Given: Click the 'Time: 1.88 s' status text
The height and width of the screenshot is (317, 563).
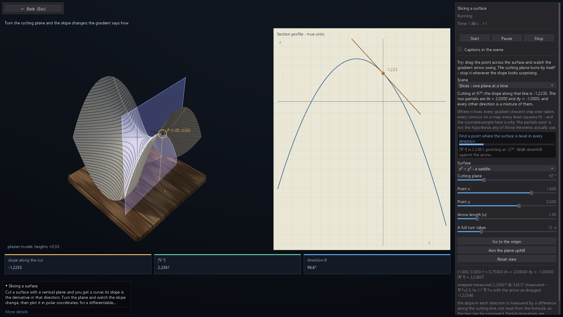Looking at the screenshot, I should [x=468, y=23].
